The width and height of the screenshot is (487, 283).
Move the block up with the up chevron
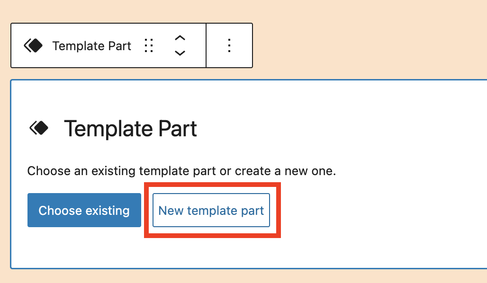click(x=180, y=38)
